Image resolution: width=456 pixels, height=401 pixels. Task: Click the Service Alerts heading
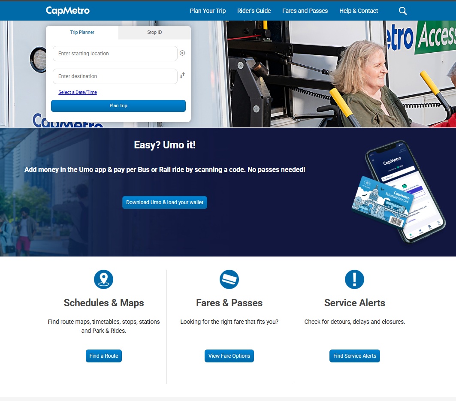[354, 303]
